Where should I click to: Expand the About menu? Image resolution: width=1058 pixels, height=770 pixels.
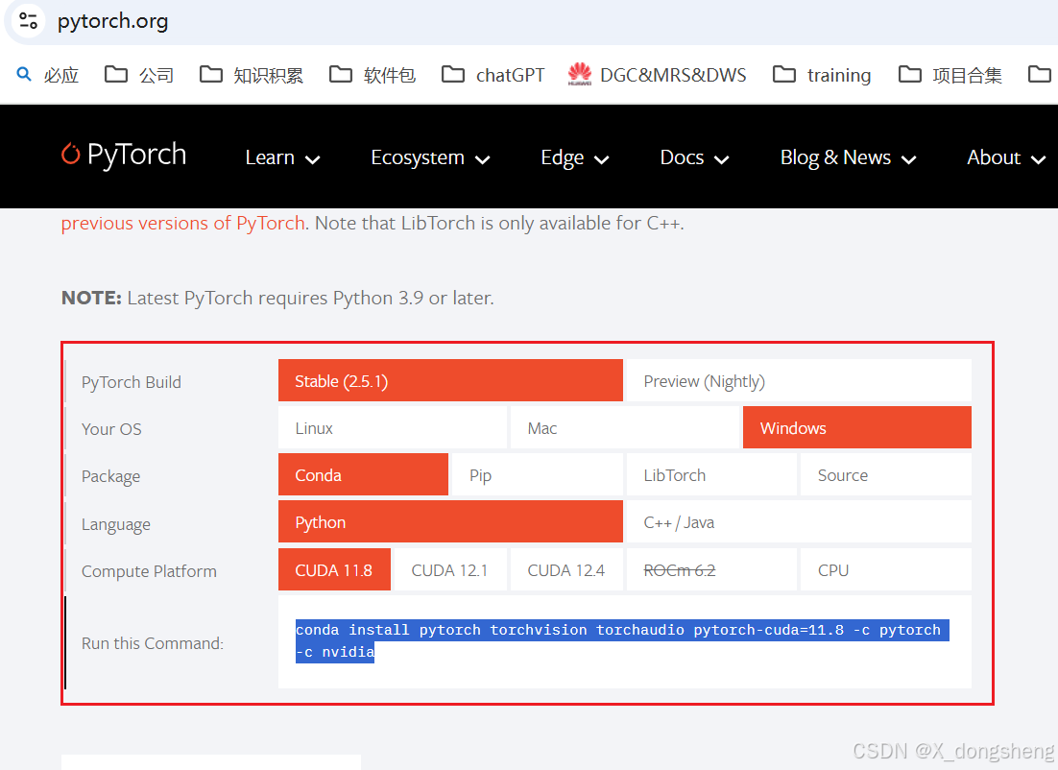(x=1006, y=157)
